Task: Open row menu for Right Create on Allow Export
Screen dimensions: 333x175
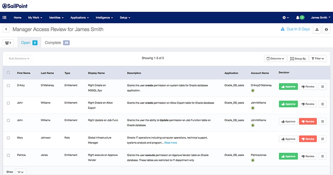Action: pyautogui.click(x=322, y=104)
